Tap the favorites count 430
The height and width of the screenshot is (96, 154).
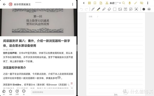[x=11, y=94]
